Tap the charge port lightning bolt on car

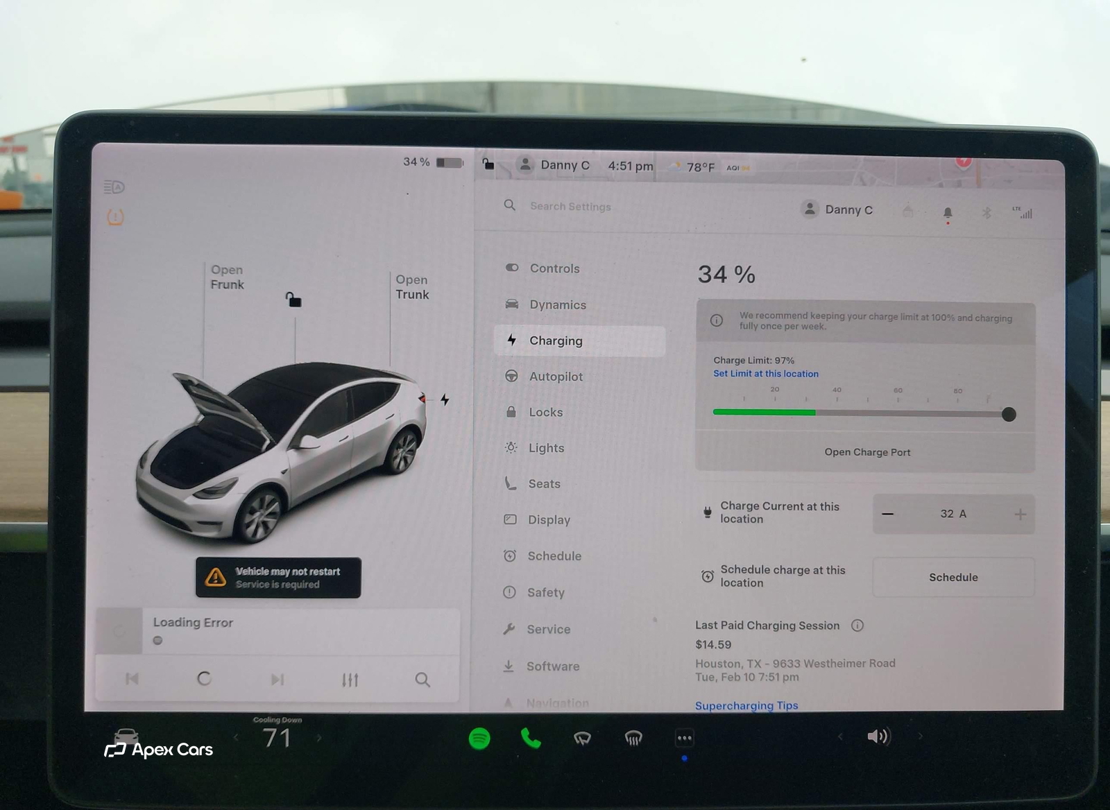click(445, 399)
